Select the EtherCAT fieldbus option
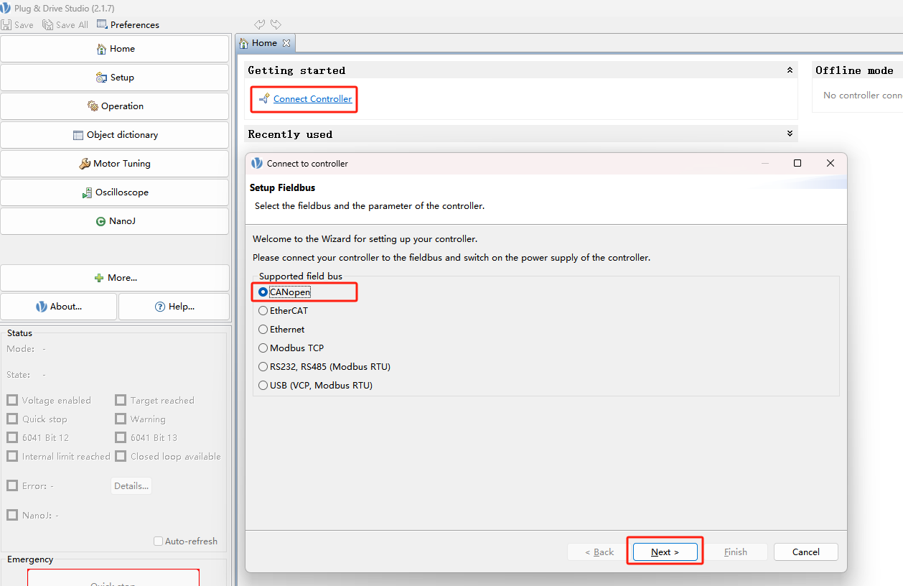Image resolution: width=903 pixels, height=586 pixels. 284,311
